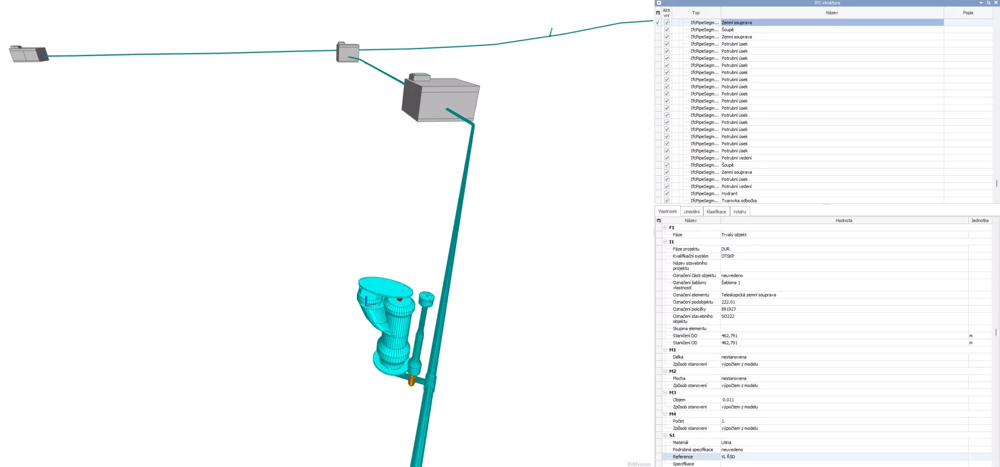Switch to the Umístění tab
Screen dimensions: 1000x467
tap(691, 212)
